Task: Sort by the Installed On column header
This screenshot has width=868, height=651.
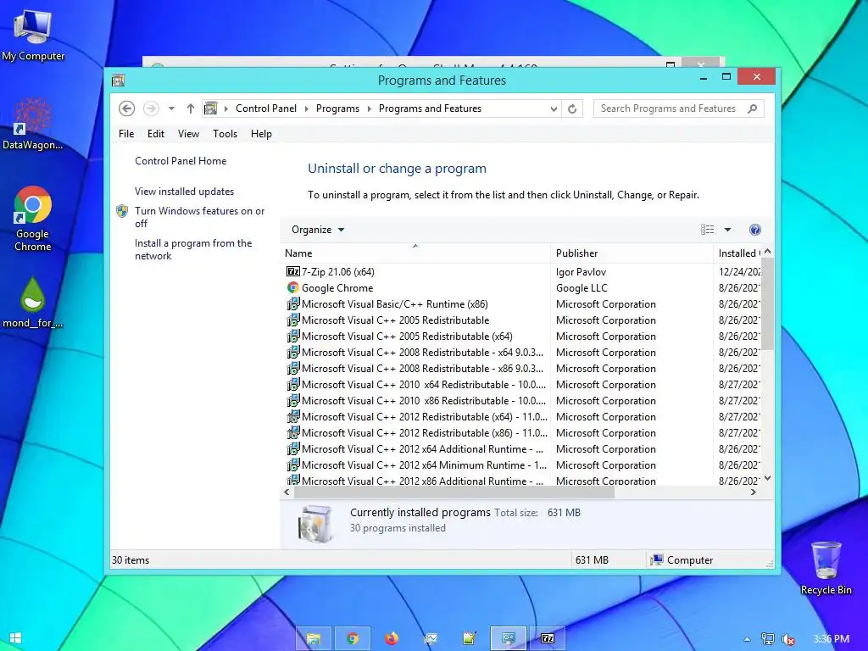Action: coord(739,253)
